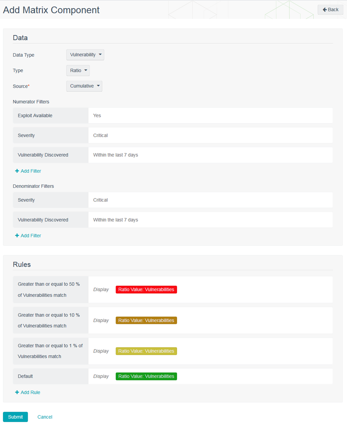Open the Data Type Vulnerability dropdown
The image size is (347, 431).
tap(85, 55)
